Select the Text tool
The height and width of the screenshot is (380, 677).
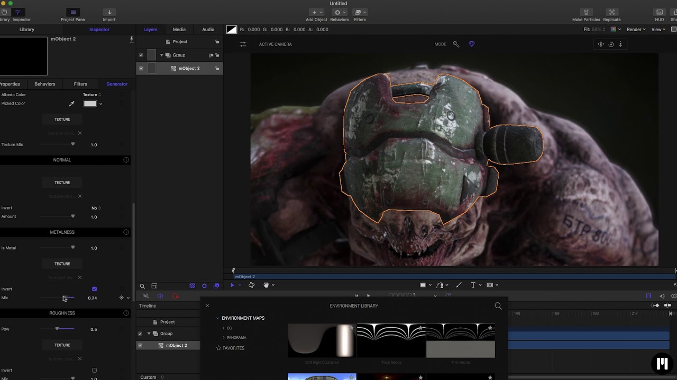coord(473,285)
